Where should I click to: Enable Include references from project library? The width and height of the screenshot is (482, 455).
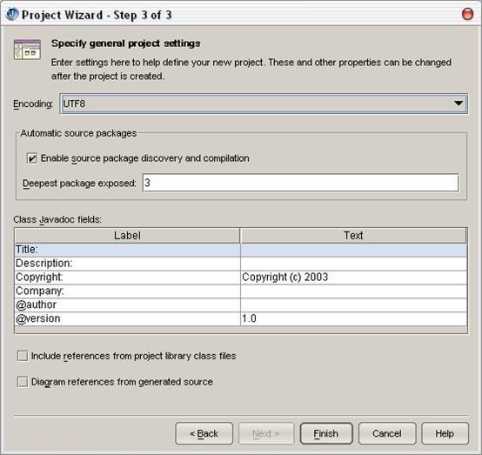[x=23, y=356]
